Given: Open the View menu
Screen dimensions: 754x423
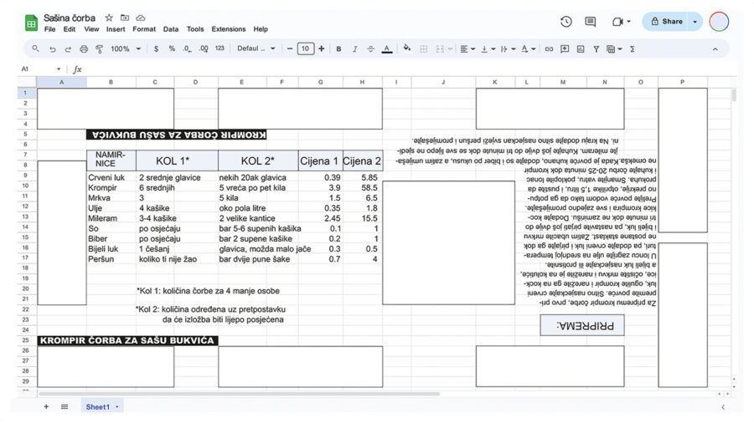Looking at the screenshot, I should 91,29.
